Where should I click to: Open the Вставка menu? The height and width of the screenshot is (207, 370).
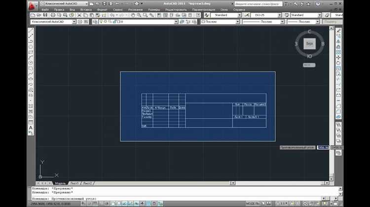86,10
